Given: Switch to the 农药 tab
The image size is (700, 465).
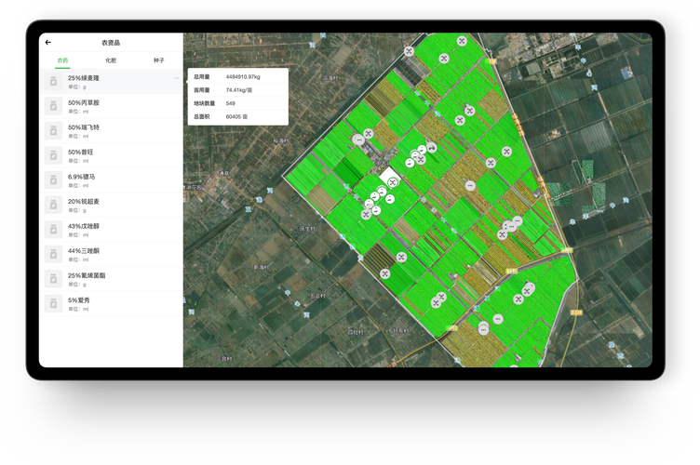Looking at the screenshot, I should click(62, 60).
